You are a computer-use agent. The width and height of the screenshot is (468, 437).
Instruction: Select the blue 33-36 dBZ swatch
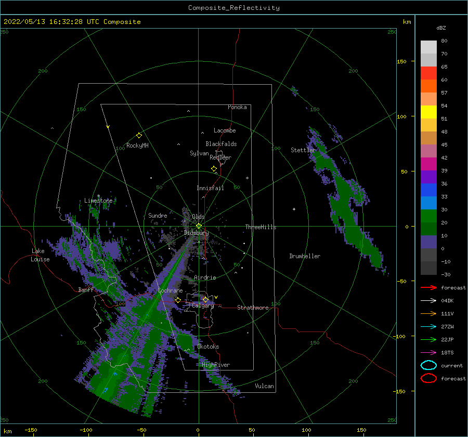pos(428,190)
